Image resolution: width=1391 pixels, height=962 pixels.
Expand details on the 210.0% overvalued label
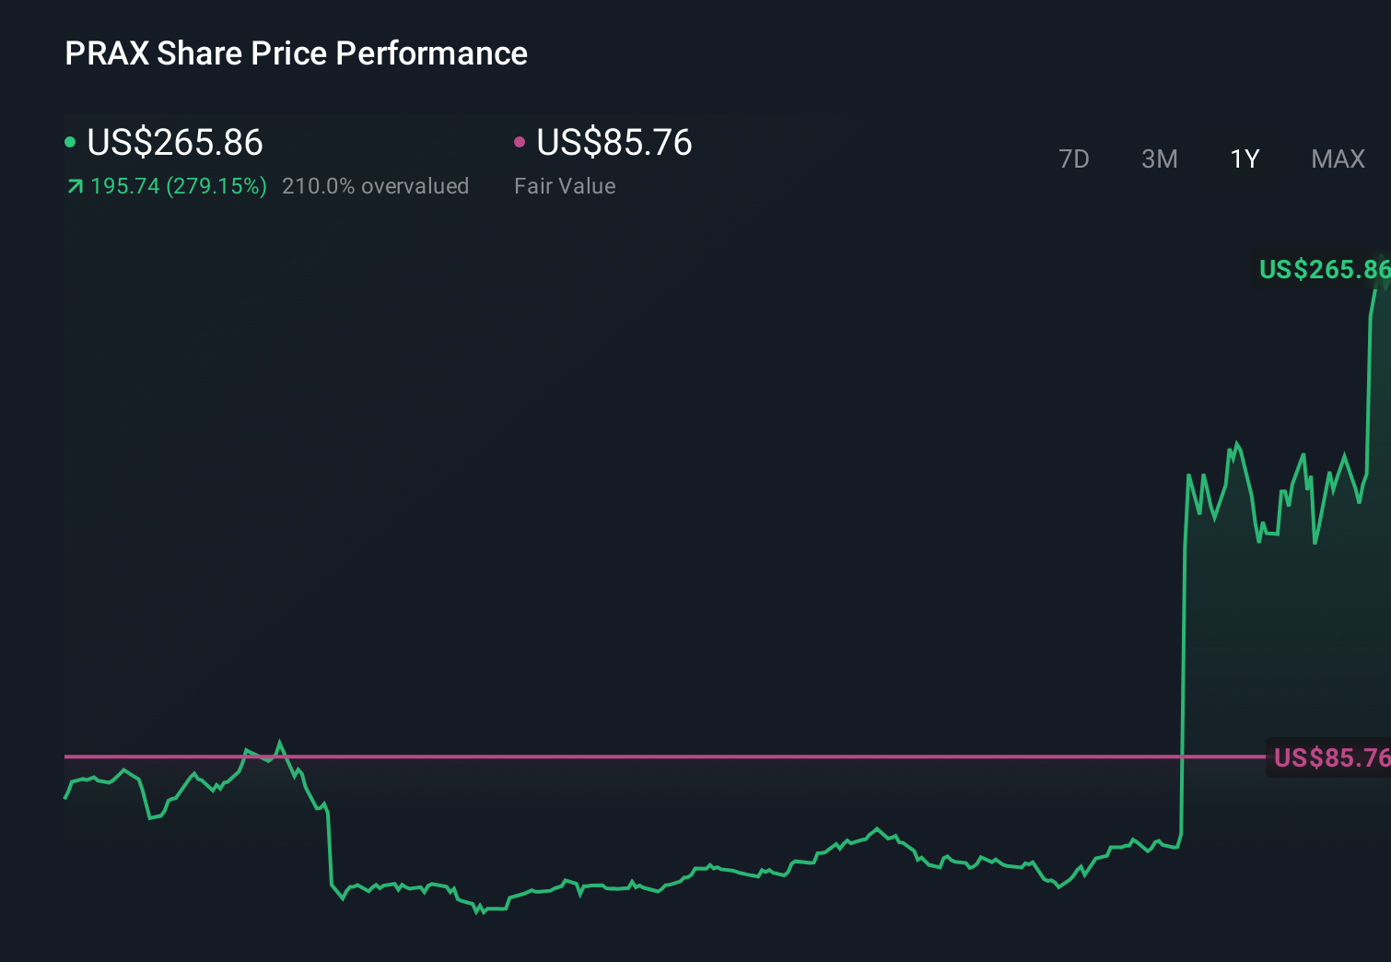(376, 185)
